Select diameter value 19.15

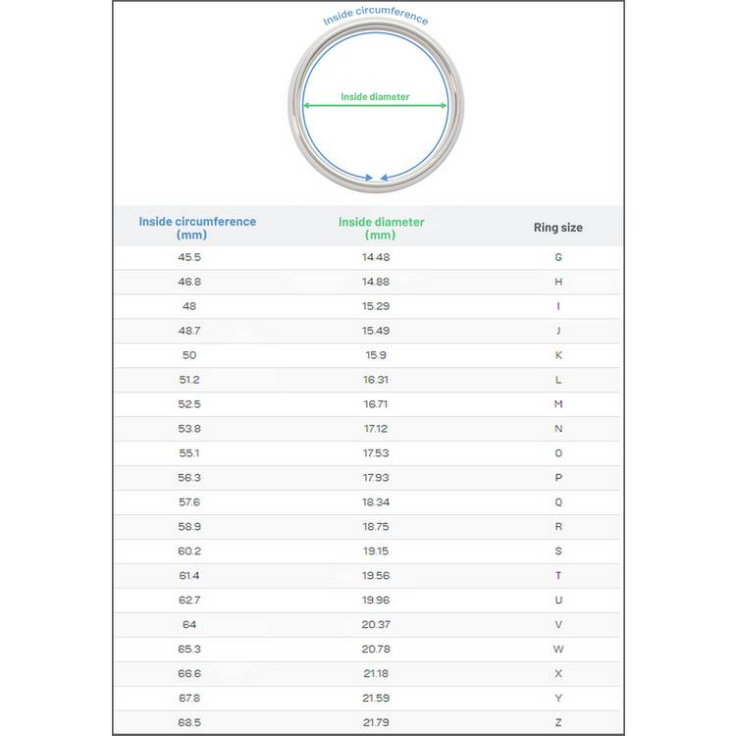376,551
